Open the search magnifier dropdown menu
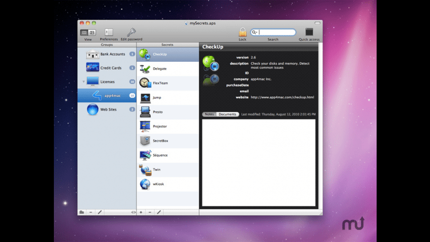430x242 pixels. (255, 33)
